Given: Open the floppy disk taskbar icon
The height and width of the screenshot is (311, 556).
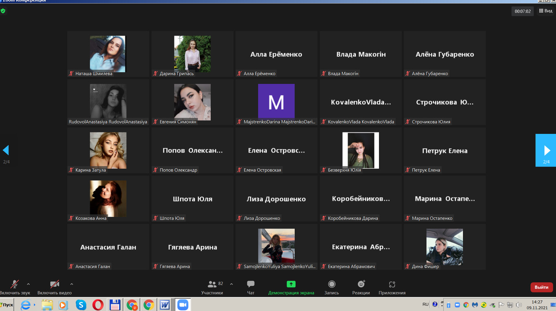Looking at the screenshot, I should click(115, 305).
